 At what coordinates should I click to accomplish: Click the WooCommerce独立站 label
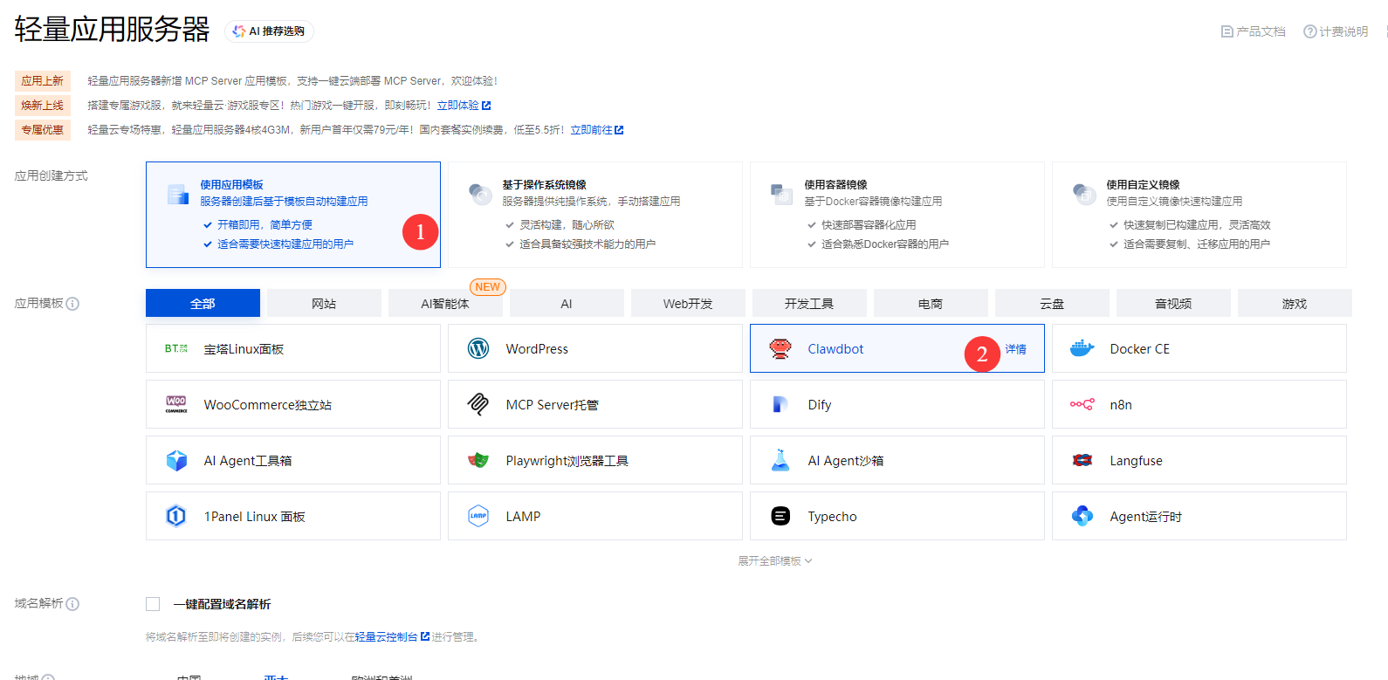coord(268,405)
